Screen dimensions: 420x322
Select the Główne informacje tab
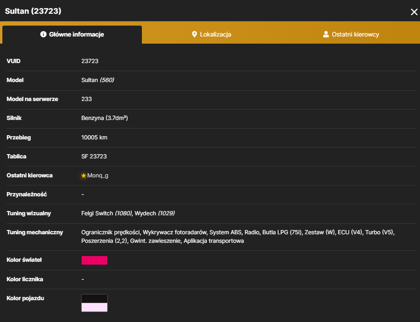coord(72,34)
